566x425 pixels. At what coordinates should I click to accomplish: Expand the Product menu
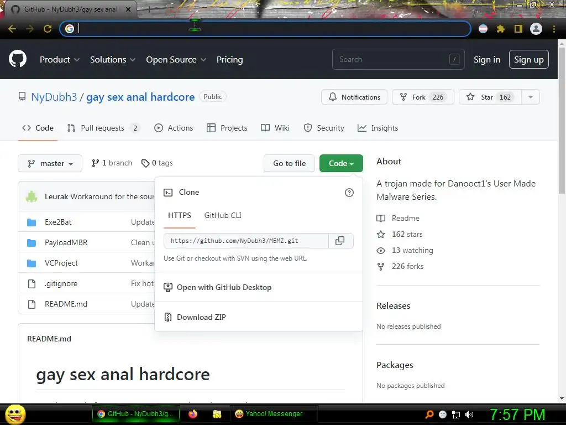60,60
